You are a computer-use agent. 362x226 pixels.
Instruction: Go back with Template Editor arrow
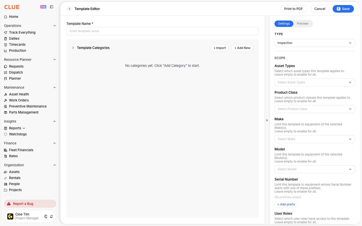tap(69, 9)
